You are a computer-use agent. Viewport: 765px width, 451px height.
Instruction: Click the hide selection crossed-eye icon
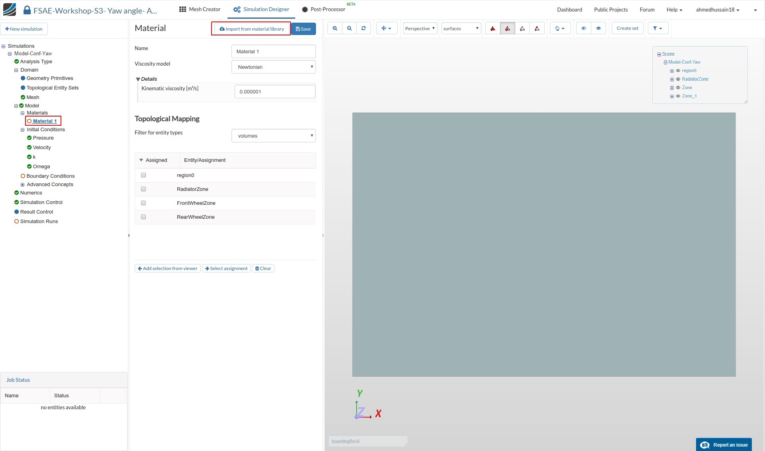pyautogui.click(x=583, y=28)
